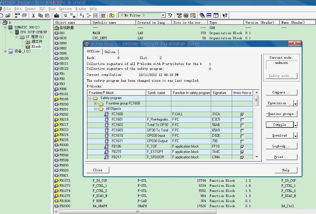Viewport: 316px width, 214px height.
Task: Click the Cascade windows icon
Action: pos(202,15)
